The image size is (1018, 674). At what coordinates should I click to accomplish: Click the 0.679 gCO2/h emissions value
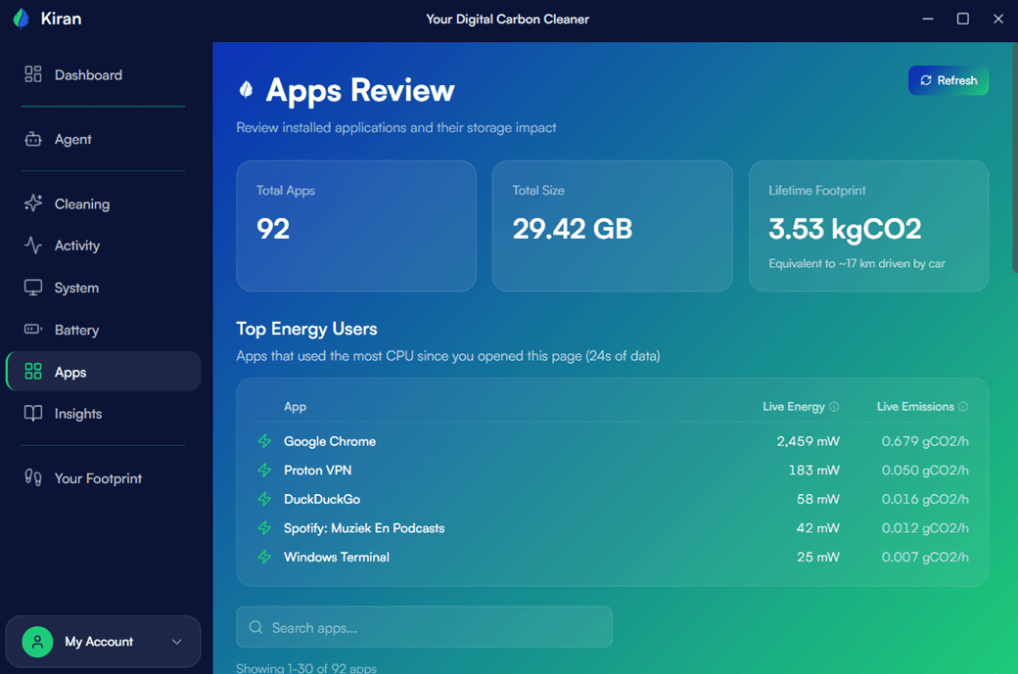pos(925,441)
